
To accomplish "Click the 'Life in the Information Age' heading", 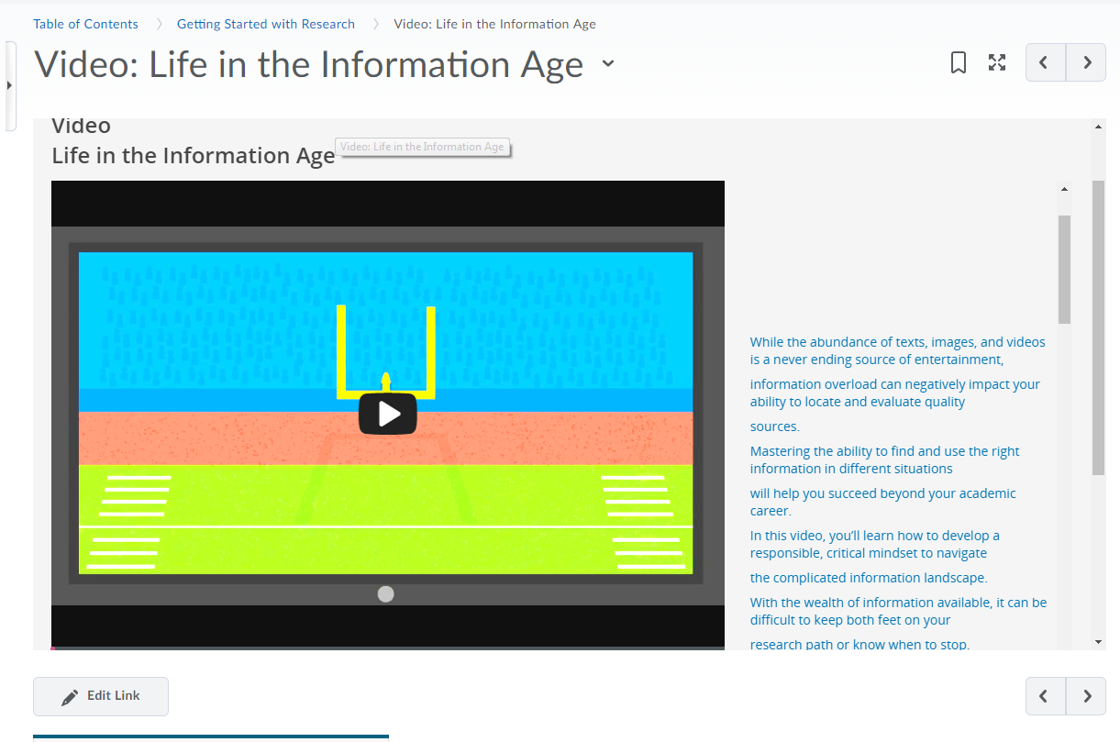I will coord(194,156).
